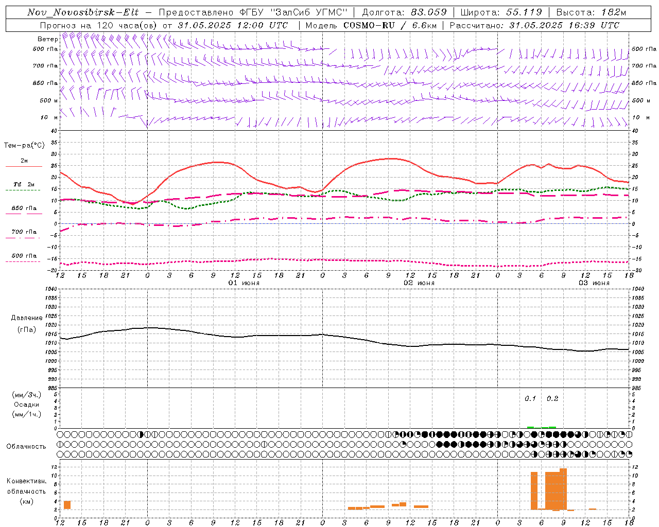Click the 'Конвективн.' label
Screen dimensions: 659x527
[27, 481]
